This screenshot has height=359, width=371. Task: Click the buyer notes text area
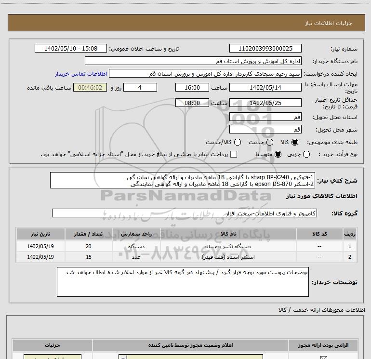pos(183,282)
